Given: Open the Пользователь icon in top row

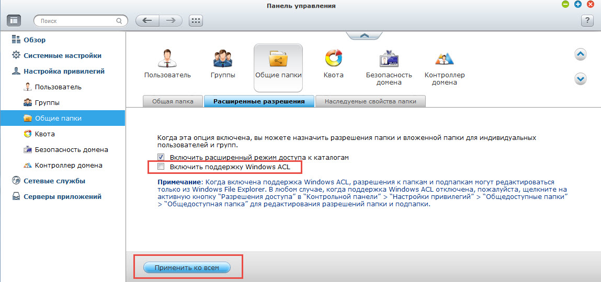Looking at the screenshot, I should [167, 64].
